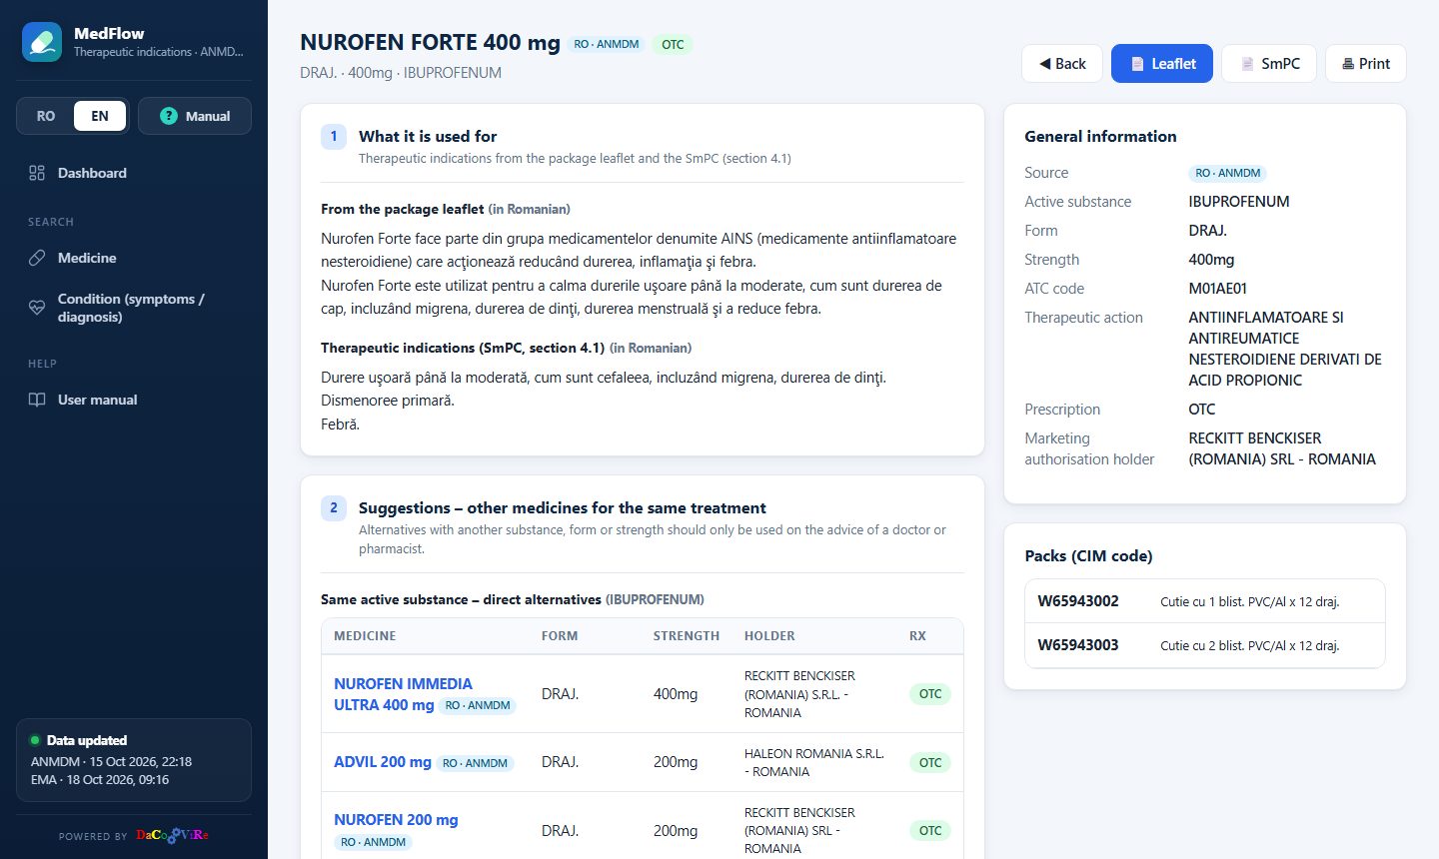Click the question mark icon on Manual
1439x859 pixels.
click(169, 116)
